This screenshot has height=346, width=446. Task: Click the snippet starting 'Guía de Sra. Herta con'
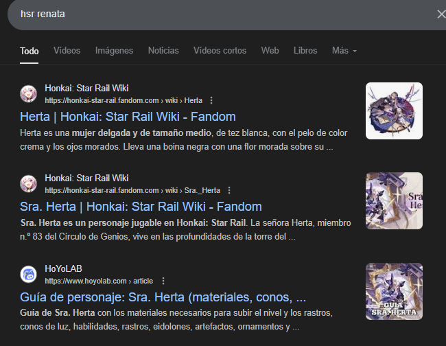[176, 319]
